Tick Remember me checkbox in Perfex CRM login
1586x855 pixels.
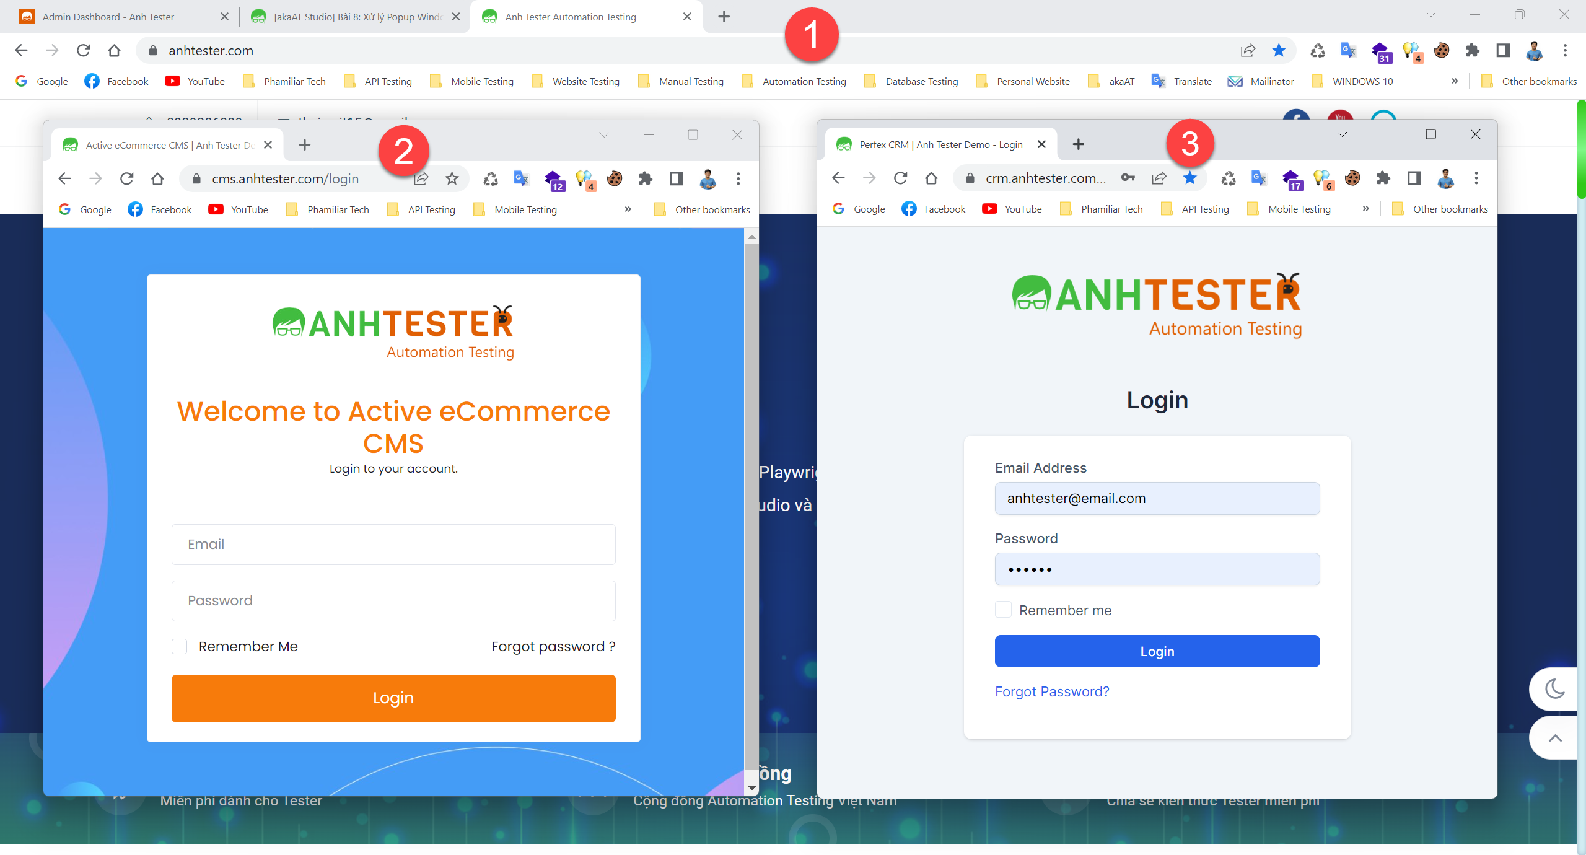click(x=1003, y=610)
